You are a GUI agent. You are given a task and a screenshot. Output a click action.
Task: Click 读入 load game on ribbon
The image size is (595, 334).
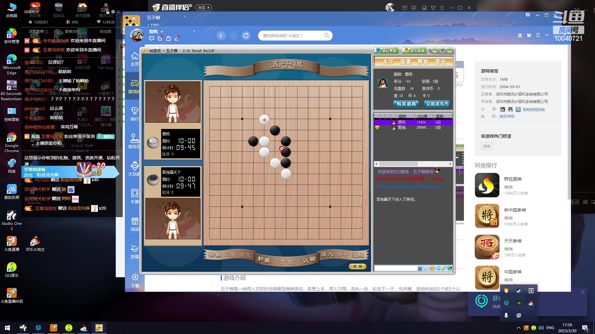pyautogui.click(x=326, y=254)
